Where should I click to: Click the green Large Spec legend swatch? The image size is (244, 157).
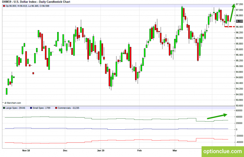pyautogui.click(x=4, y=108)
